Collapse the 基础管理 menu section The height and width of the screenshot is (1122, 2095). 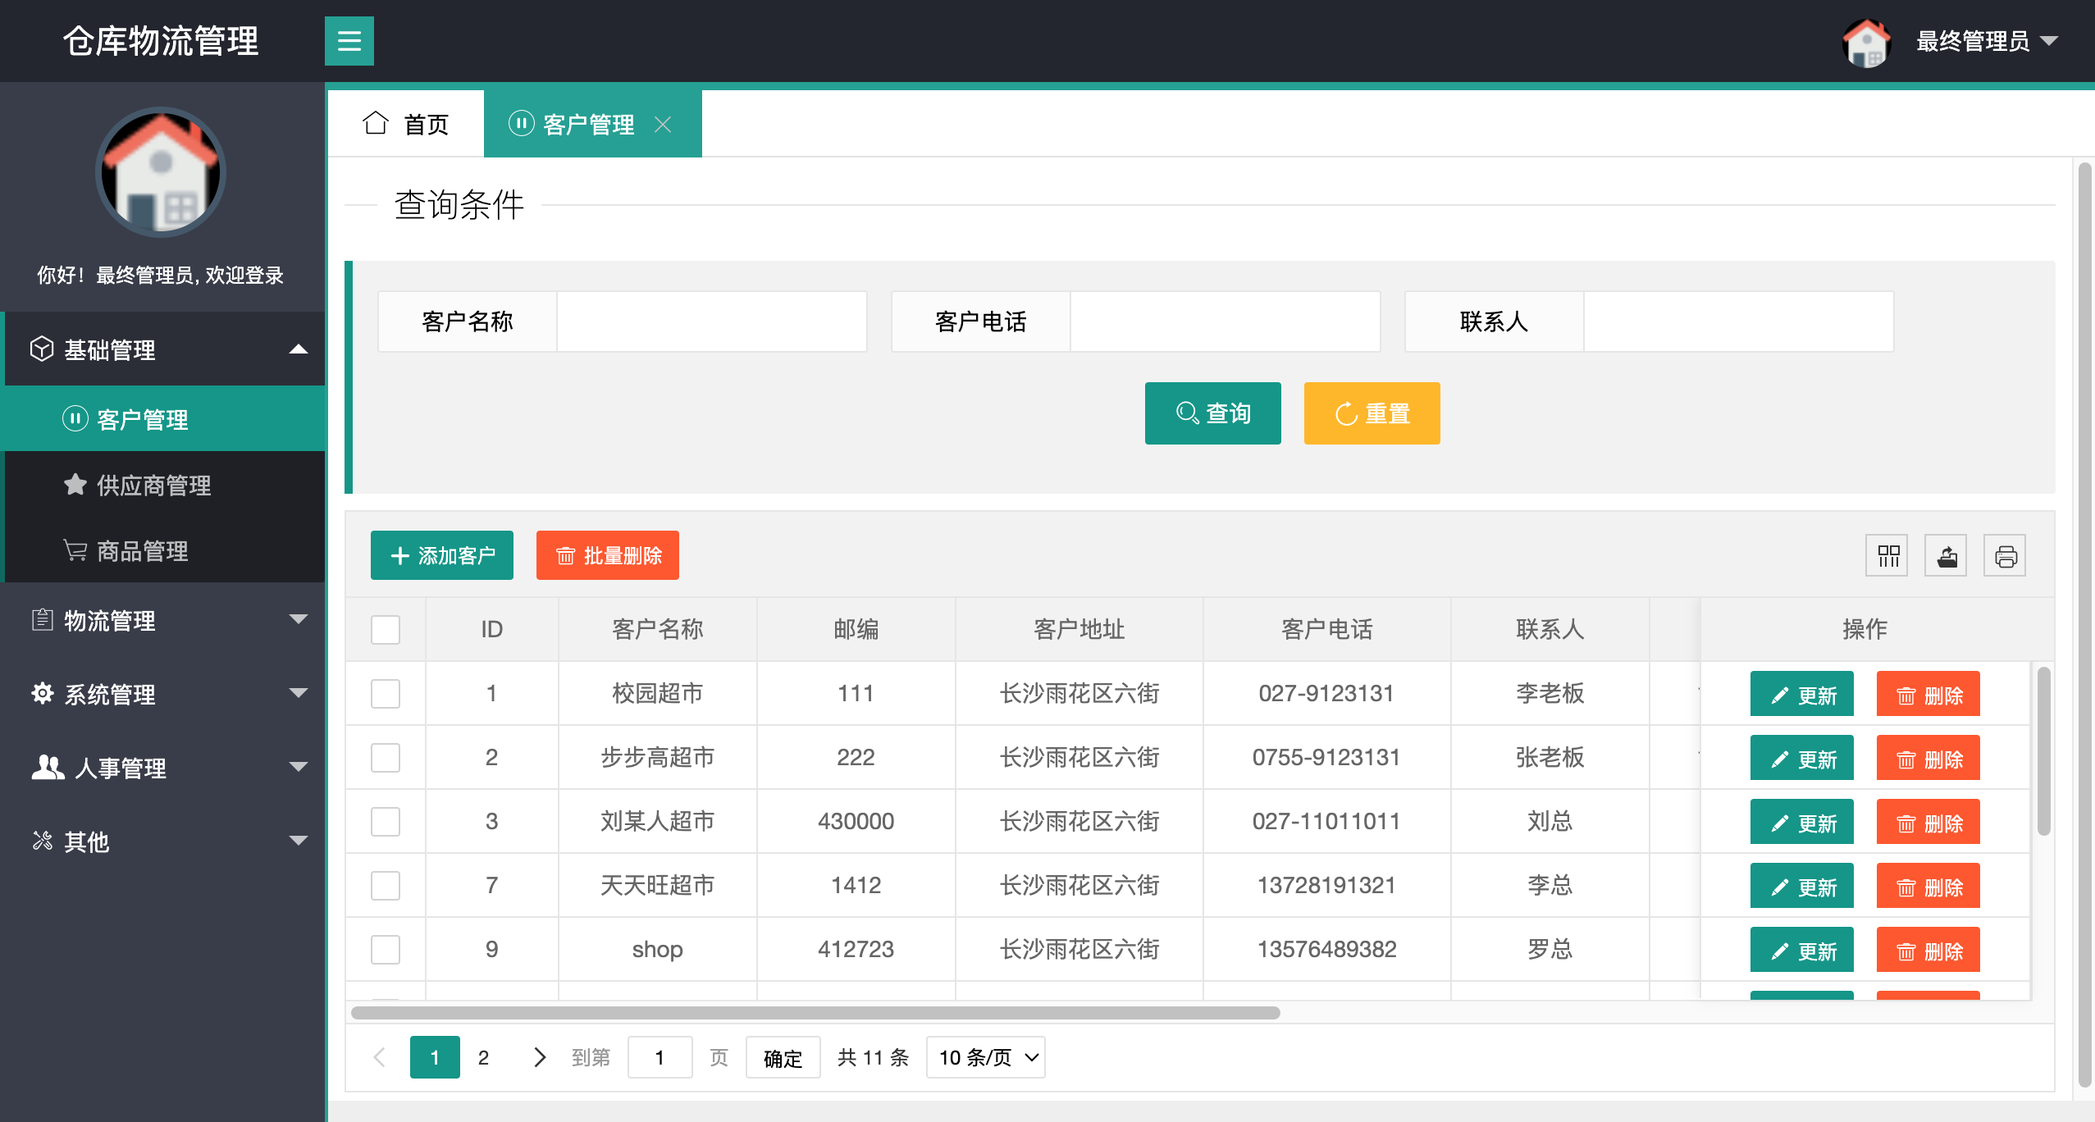tap(164, 349)
